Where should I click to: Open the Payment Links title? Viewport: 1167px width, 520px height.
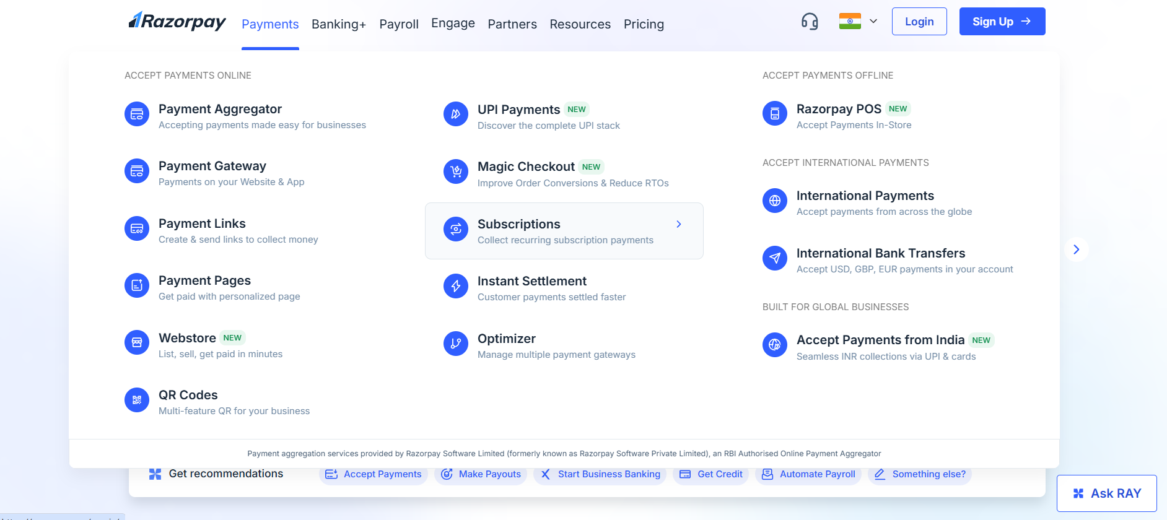tap(202, 223)
